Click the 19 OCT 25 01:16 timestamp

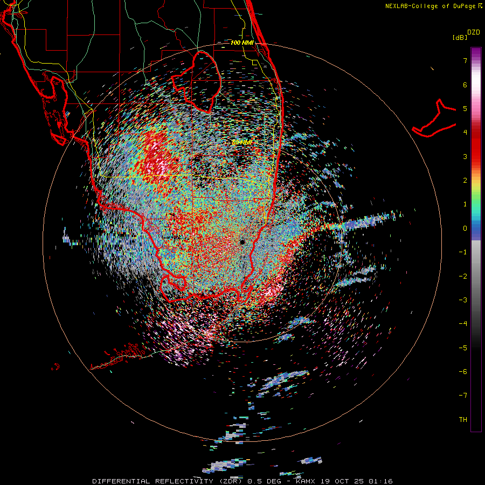pyautogui.click(x=356, y=481)
